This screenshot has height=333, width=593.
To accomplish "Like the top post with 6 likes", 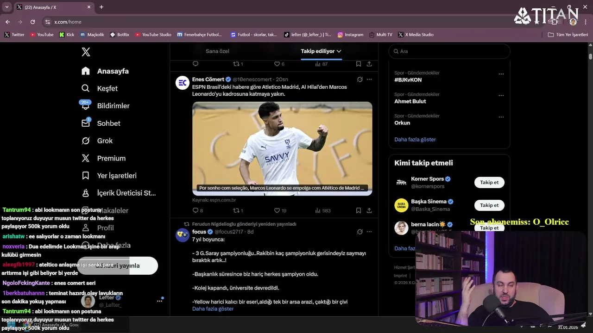I will pyautogui.click(x=279, y=64).
